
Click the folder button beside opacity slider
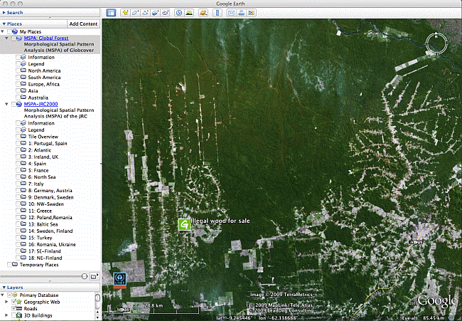click(x=94, y=276)
